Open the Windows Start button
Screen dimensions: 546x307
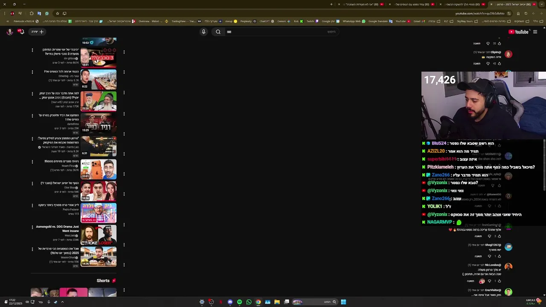tap(343, 302)
